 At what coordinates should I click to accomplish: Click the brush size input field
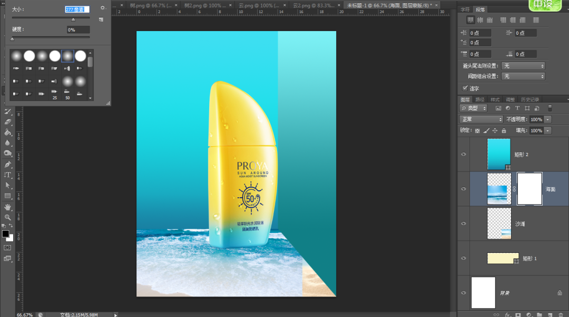pos(77,9)
